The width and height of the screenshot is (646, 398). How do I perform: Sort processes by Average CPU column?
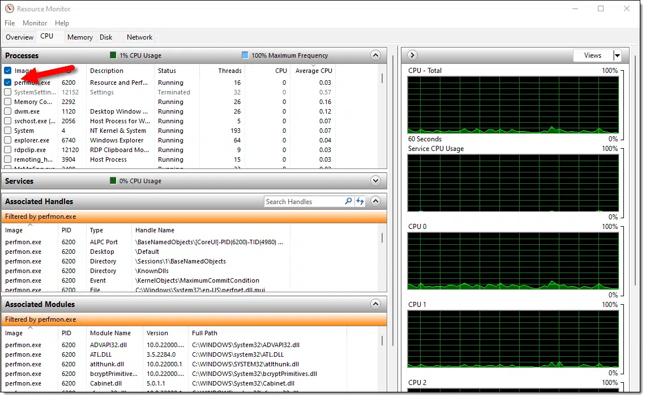pos(314,71)
